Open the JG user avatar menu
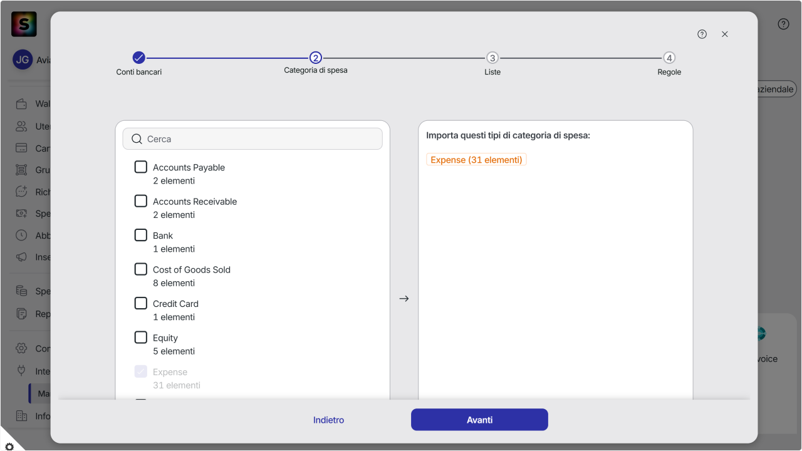 (23, 60)
